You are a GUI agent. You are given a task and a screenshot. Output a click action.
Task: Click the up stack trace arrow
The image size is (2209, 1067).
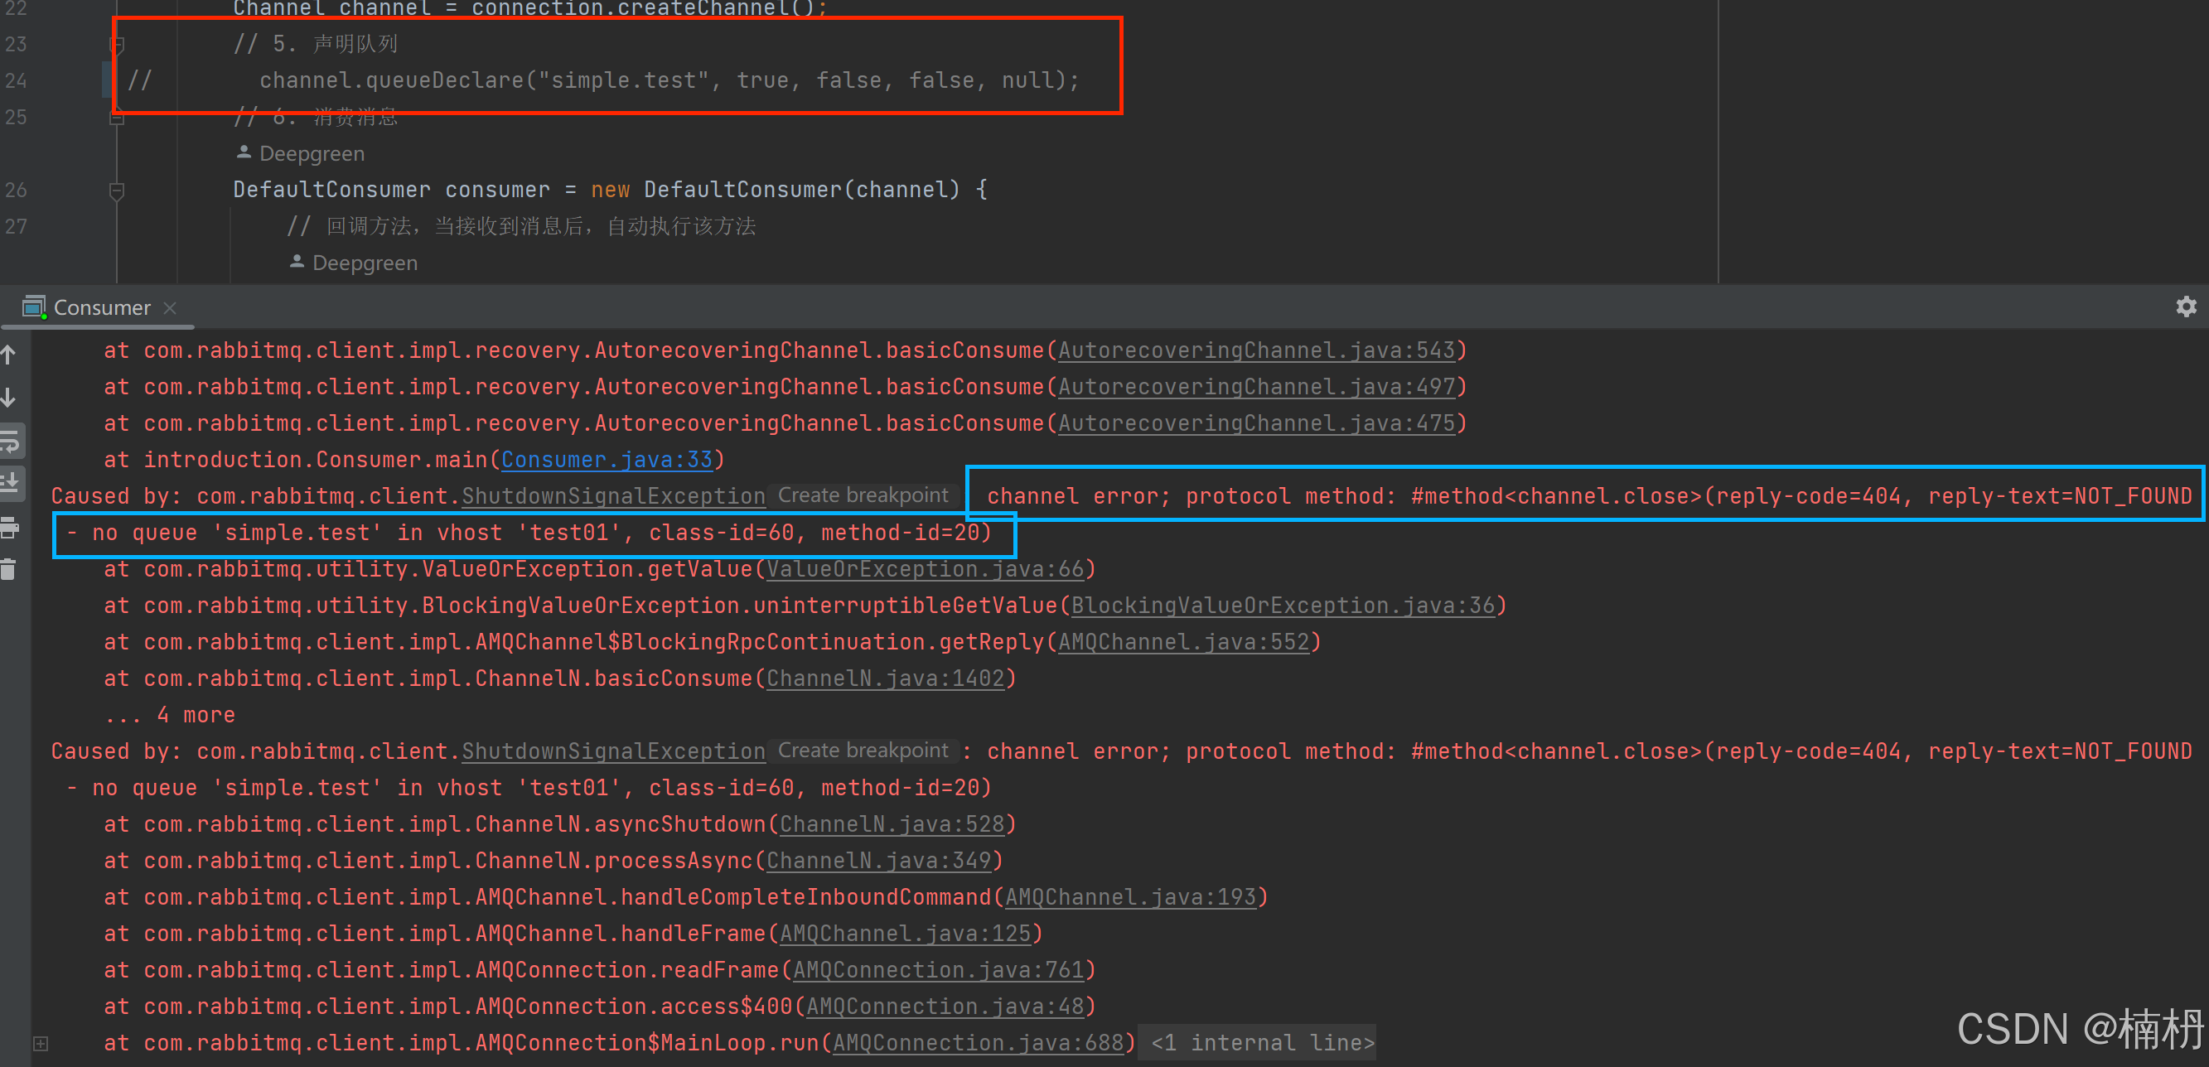8,354
